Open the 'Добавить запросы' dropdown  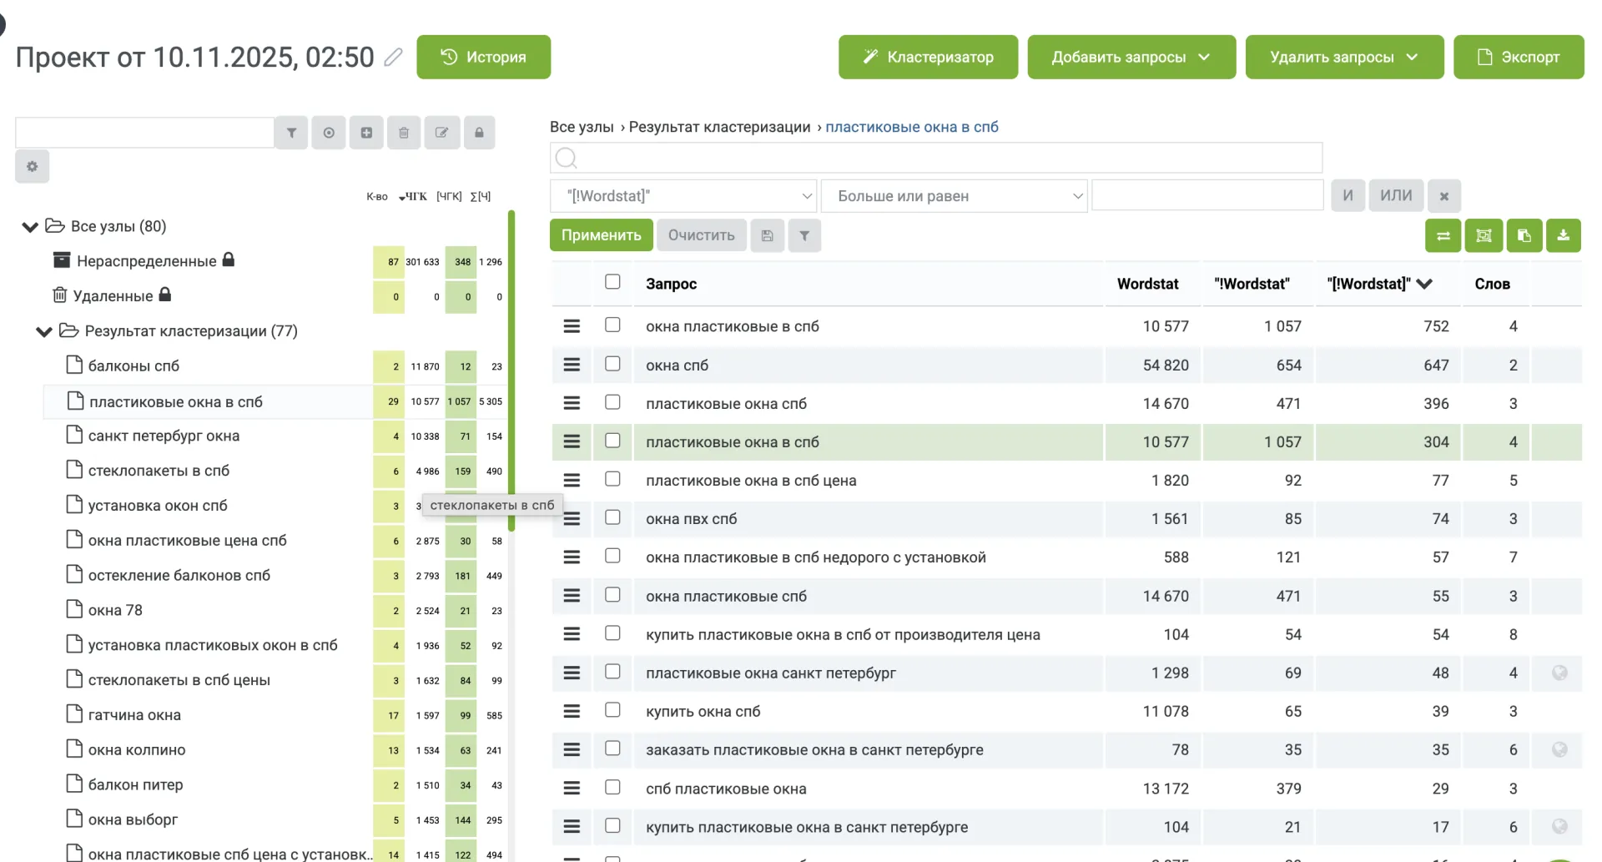coord(1131,58)
